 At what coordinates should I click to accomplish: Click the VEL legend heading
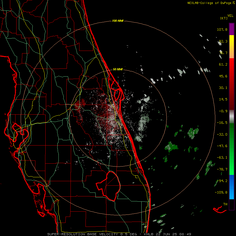coord(230,15)
